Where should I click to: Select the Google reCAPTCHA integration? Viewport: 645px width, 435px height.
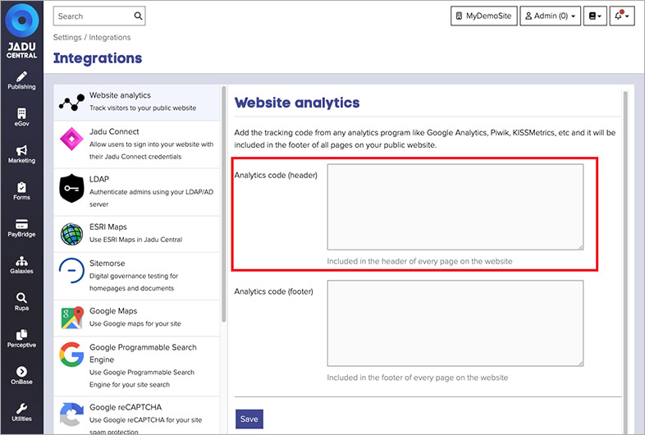[x=137, y=415]
